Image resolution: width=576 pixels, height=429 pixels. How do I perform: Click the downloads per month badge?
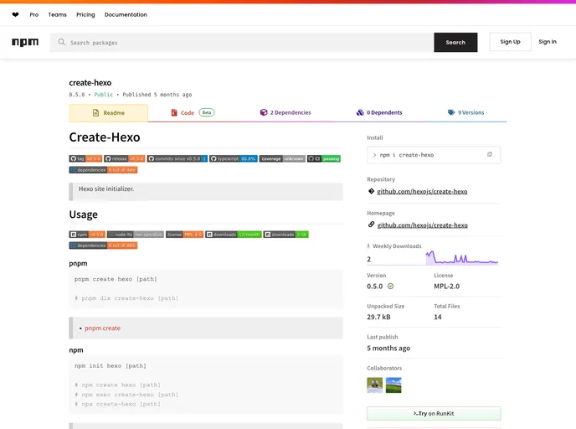click(234, 234)
